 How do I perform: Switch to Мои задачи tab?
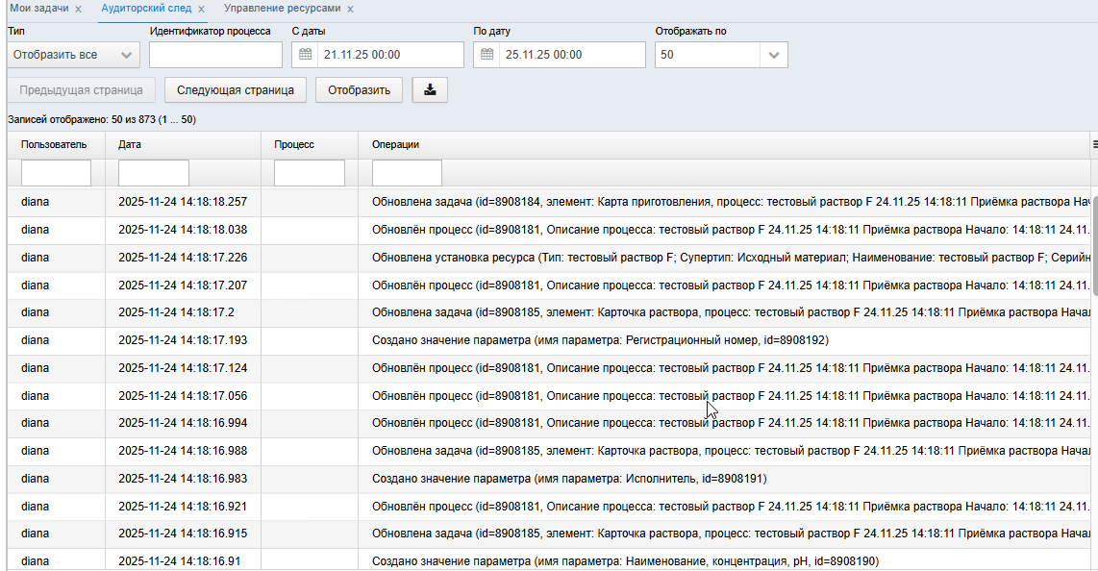point(39,9)
